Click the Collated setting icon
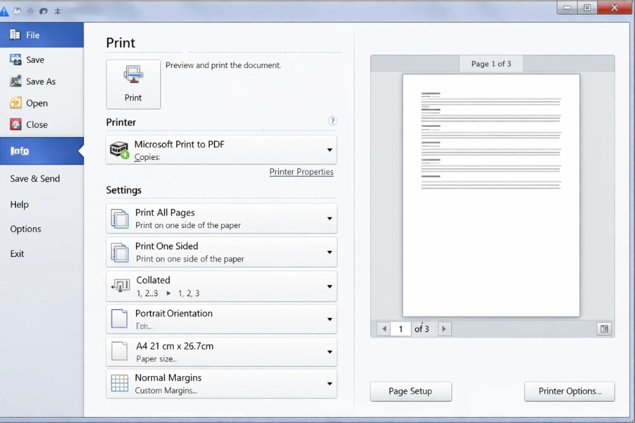This screenshot has width=635, height=423. point(120,286)
